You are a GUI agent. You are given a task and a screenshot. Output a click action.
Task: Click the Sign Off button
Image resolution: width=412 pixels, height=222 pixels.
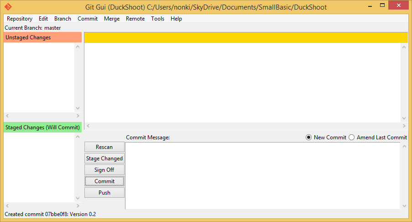pos(104,170)
